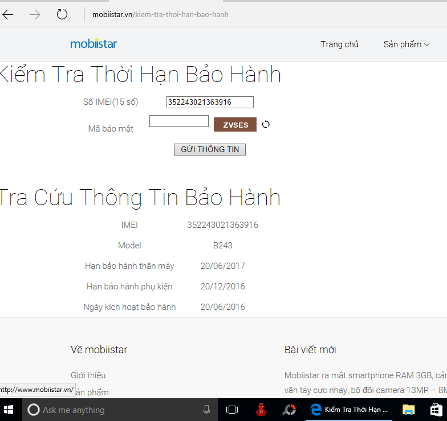447x421 pixels.
Task: Click Cortana Ask me anything search box
Action: (120, 410)
